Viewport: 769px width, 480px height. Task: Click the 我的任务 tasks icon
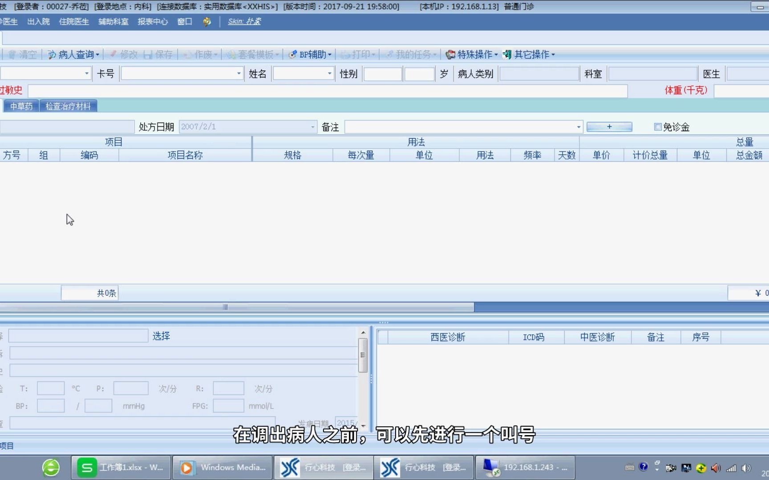390,55
